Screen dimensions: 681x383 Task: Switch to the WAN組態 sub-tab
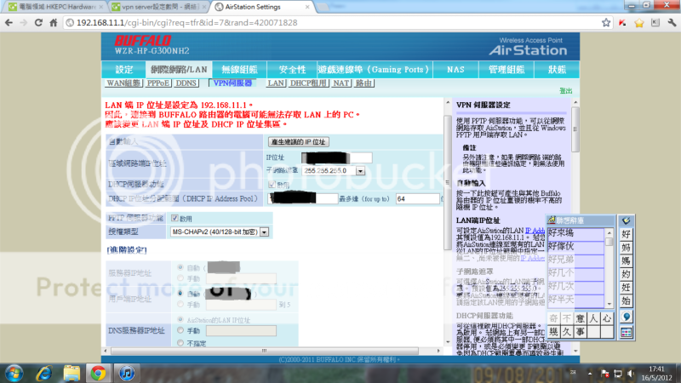(x=123, y=83)
